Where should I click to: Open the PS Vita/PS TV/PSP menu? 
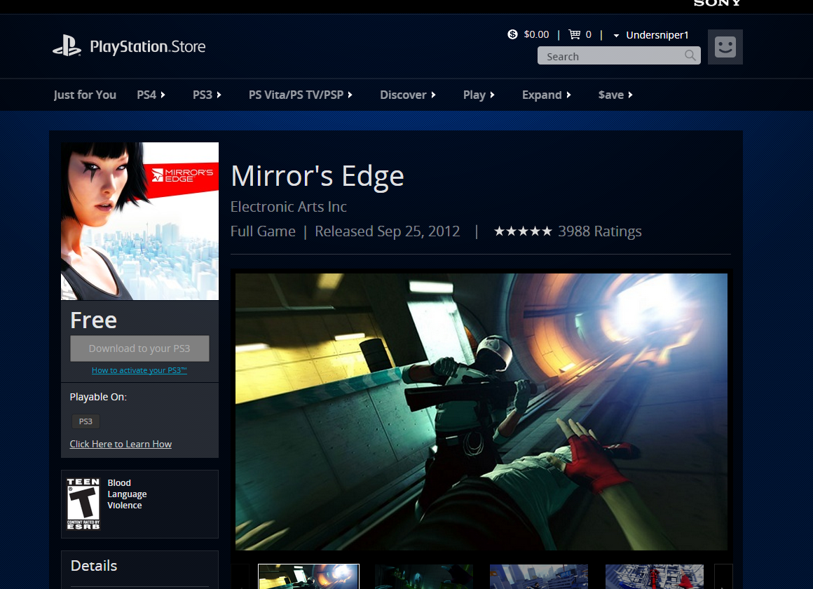(x=300, y=95)
